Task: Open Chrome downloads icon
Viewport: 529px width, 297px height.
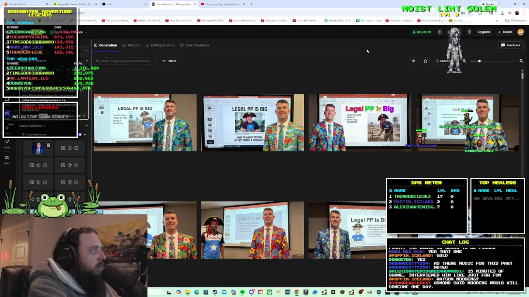Action: pos(502,13)
